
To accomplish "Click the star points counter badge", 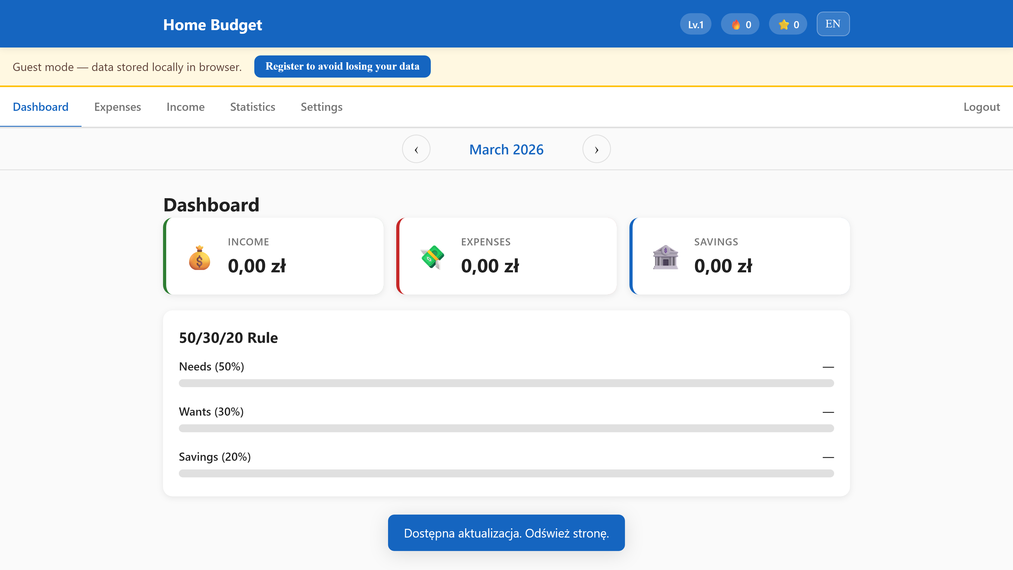I will (x=788, y=24).
